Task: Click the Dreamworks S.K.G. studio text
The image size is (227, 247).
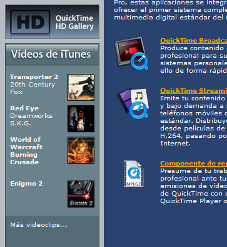Action: click(x=31, y=120)
